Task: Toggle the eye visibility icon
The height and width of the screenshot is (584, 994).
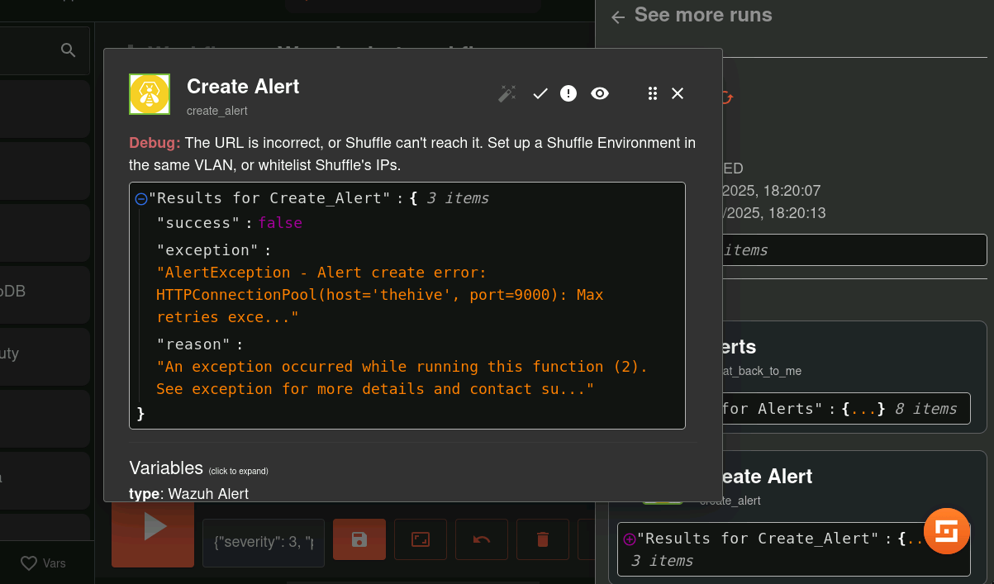Action: click(600, 93)
